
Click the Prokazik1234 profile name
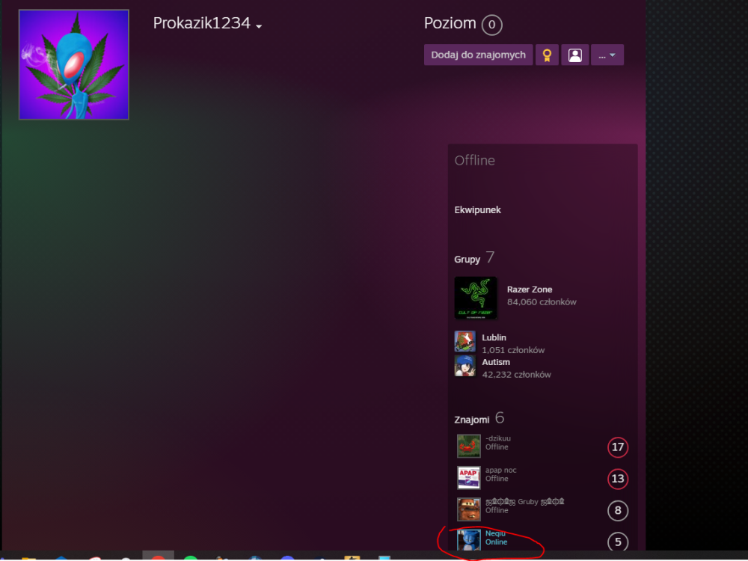[201, 23]
